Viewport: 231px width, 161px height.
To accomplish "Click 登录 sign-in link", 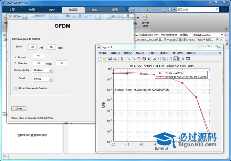I will 225,10.
